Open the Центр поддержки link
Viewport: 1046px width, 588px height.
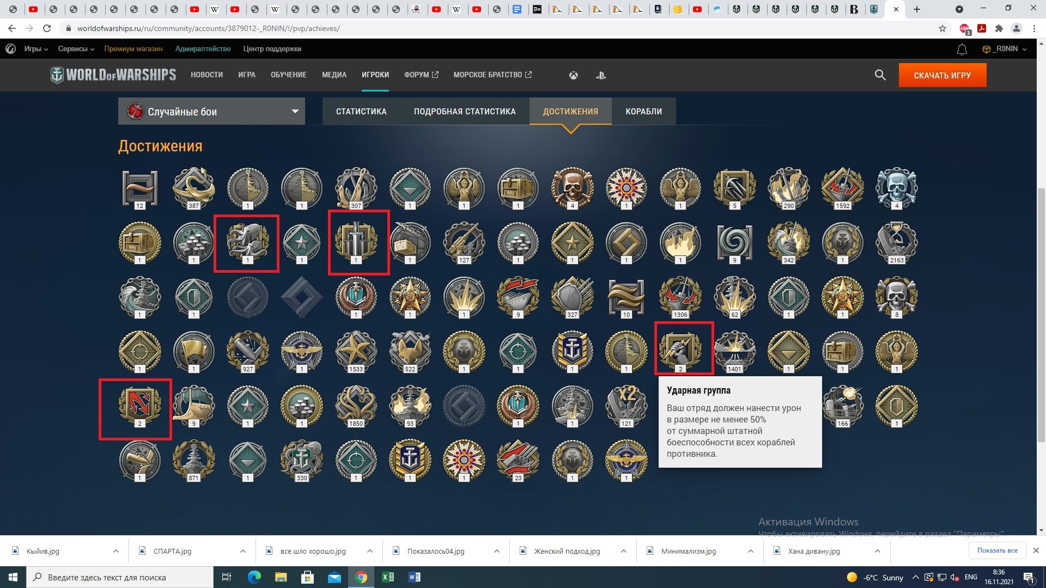click(x=272, y=49)
